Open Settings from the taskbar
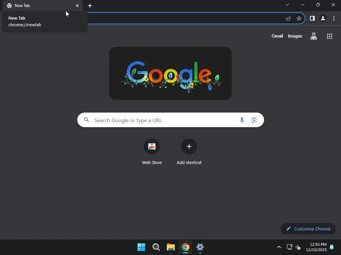The height and width of the screenshot is (255, 341). 200,247
